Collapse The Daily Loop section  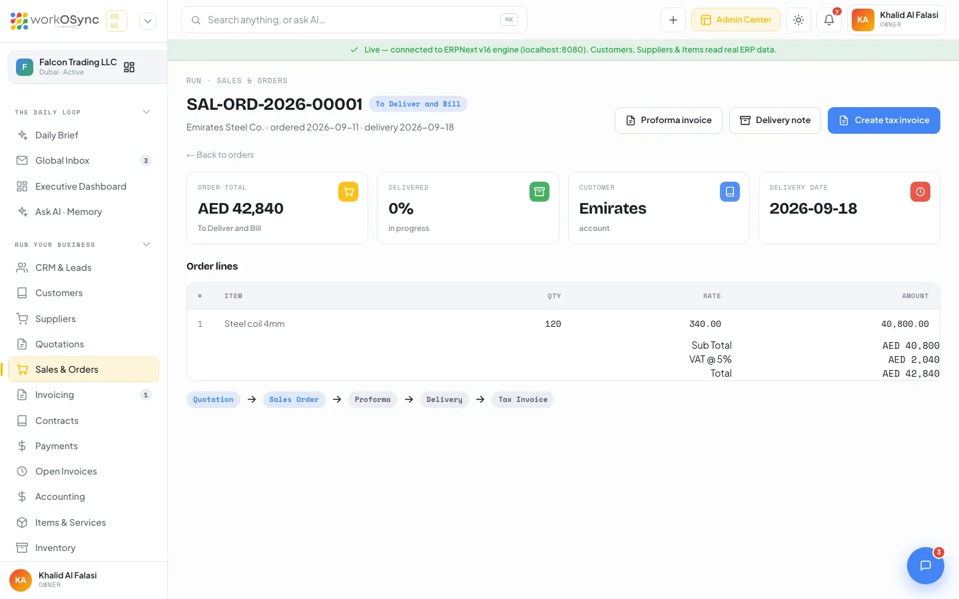[x=147, y=112]
